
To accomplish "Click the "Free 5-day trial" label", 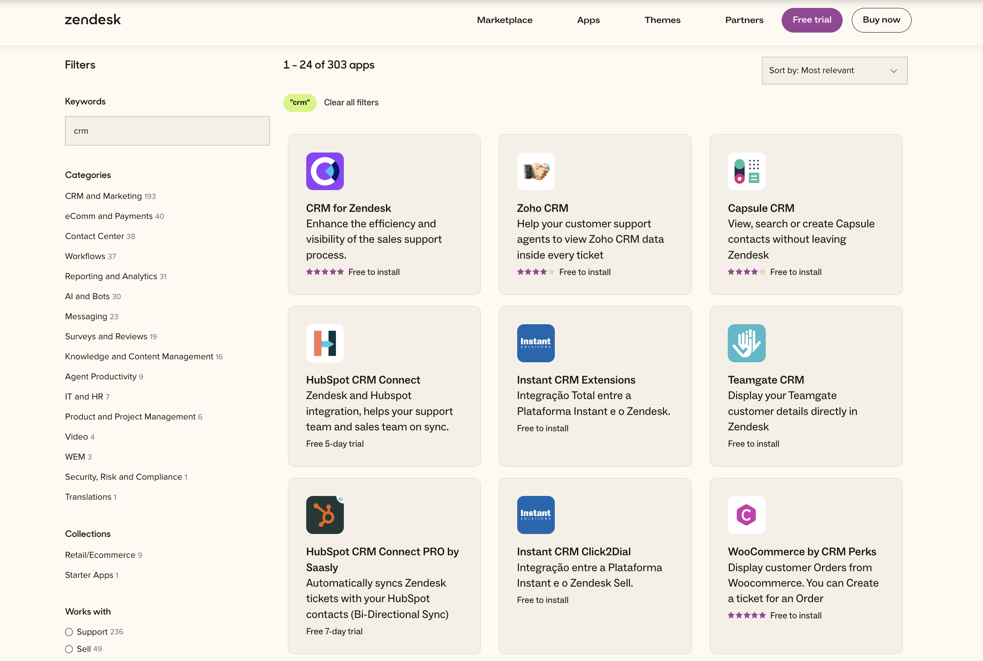I will (335, 444).
